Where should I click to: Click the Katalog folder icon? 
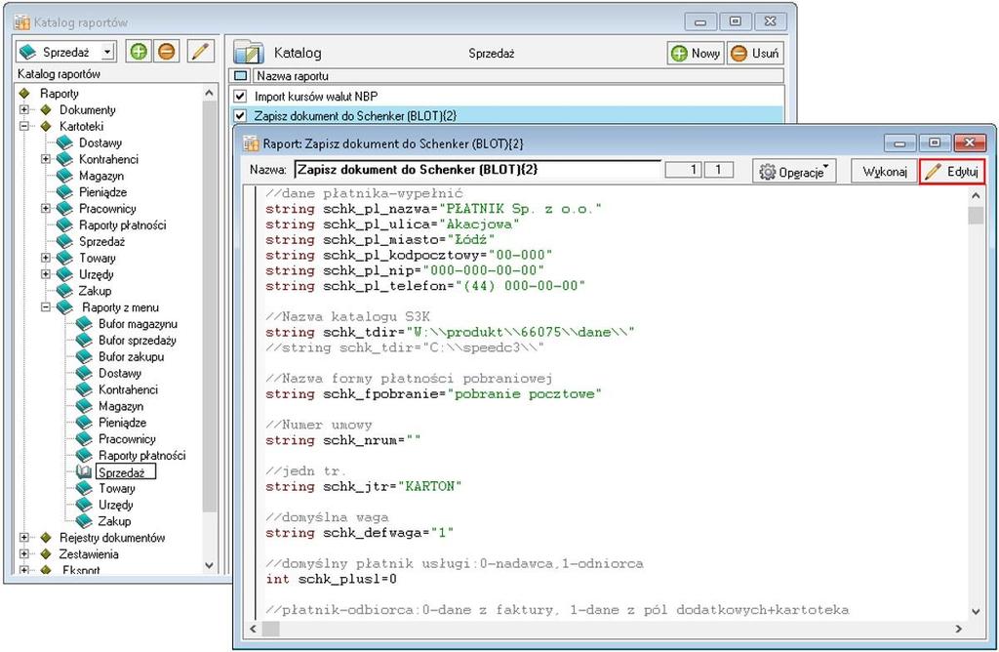pos(249,54)
